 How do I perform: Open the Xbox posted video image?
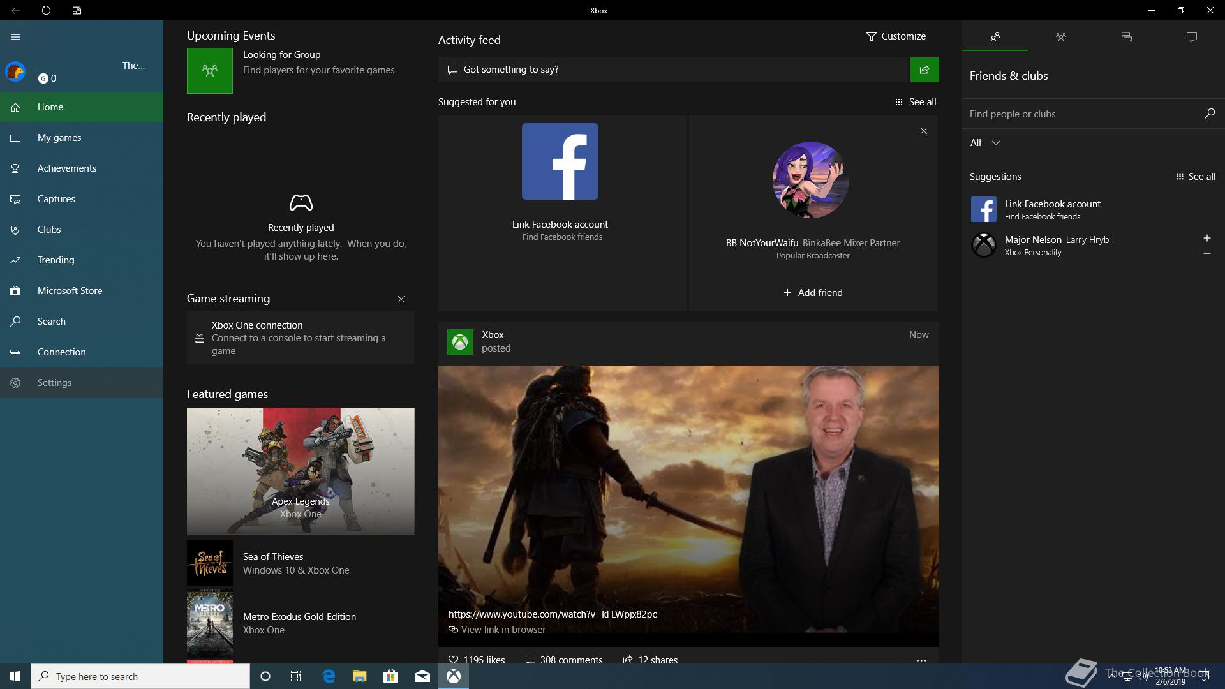[x=688, y=505]
